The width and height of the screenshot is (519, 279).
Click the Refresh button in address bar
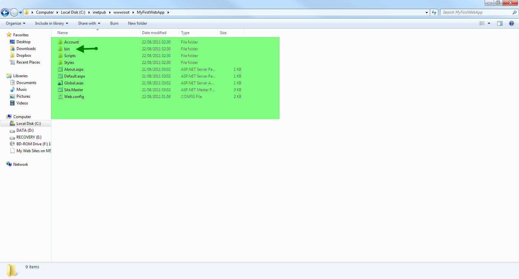[x=434, y=12]
